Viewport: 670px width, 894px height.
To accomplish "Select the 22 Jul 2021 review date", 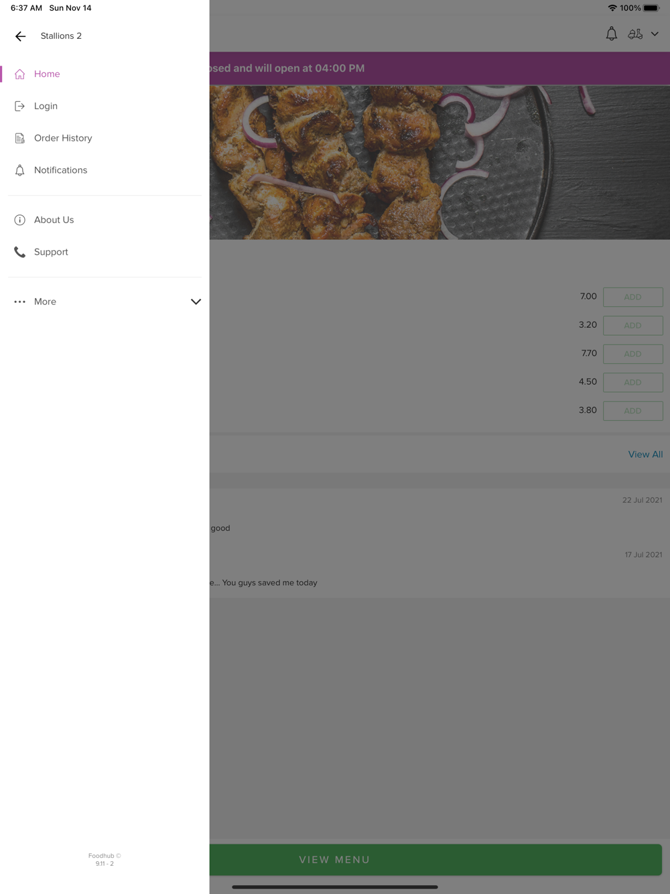I will pos(642,500).
